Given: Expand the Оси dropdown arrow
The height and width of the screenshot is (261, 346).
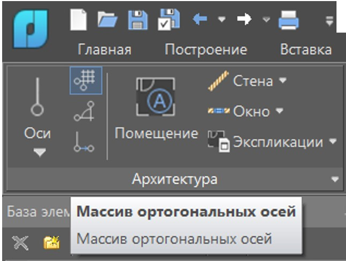Looking at the screenshot, I should (40, 152).
